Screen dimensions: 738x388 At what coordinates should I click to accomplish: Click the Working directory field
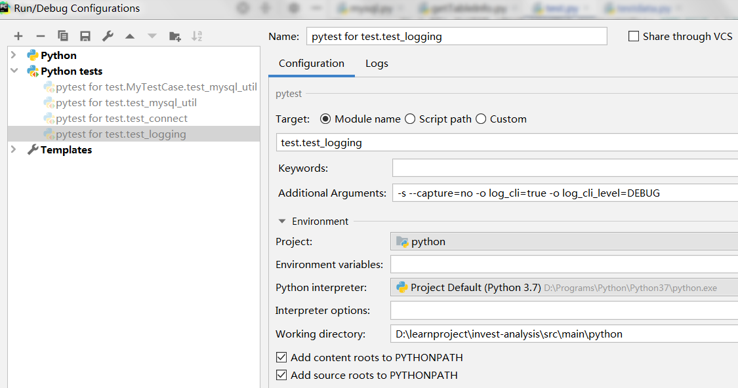(564, 334)
